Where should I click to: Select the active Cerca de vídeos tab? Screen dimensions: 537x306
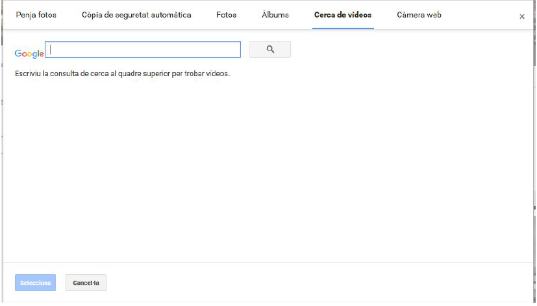(343, 15)
